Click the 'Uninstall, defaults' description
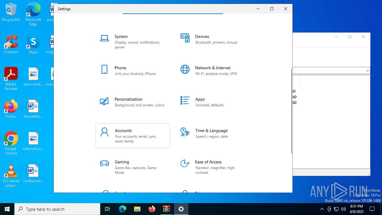 tap(209, 105)
